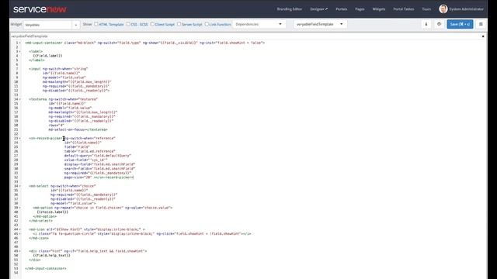The height and width of the screenshot is (279, 497).
Task: Click the page-size line ending sn-record-picker
Action: 99,177
